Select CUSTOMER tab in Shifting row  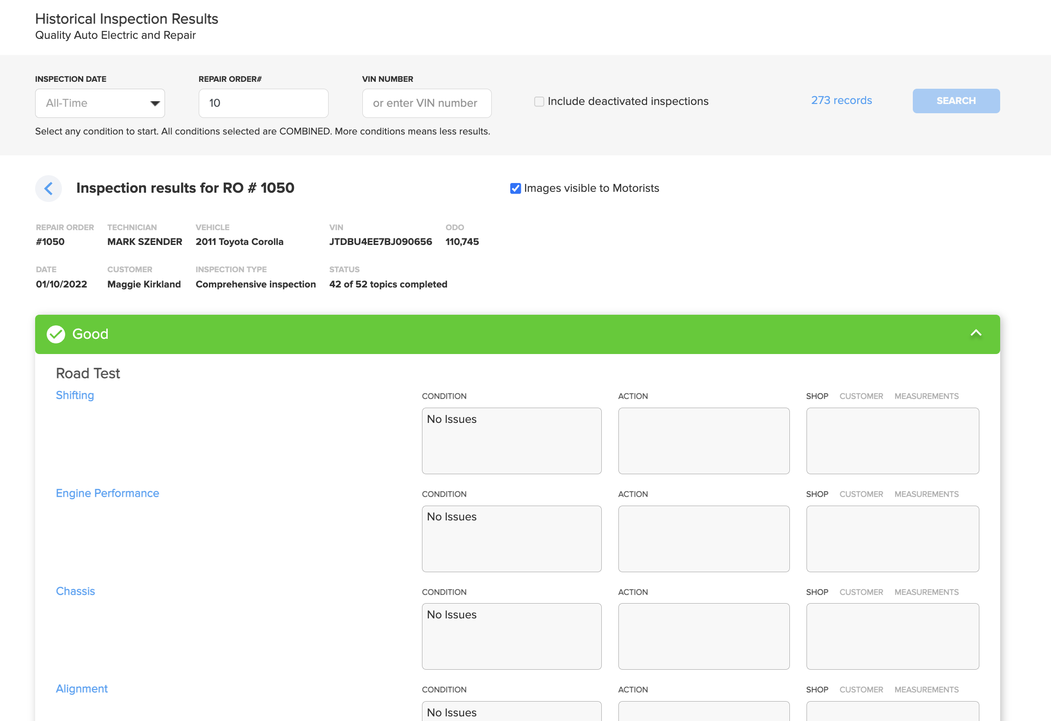pos(861,396)
